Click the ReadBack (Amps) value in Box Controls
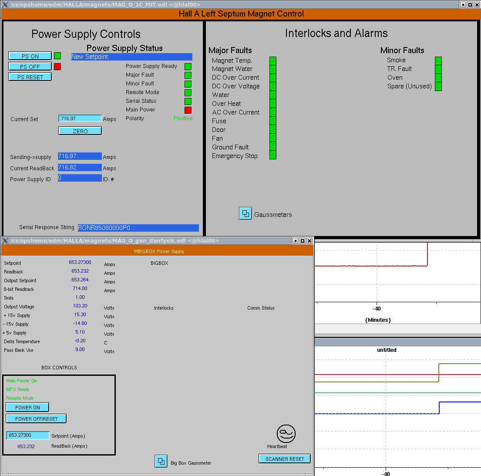Image resolution: width=481 pixels, height=476 pixels. tap(26, 446)
